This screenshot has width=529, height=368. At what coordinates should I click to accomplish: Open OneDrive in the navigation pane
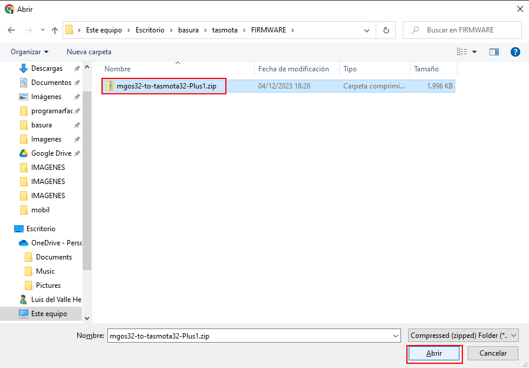(57, 243)
